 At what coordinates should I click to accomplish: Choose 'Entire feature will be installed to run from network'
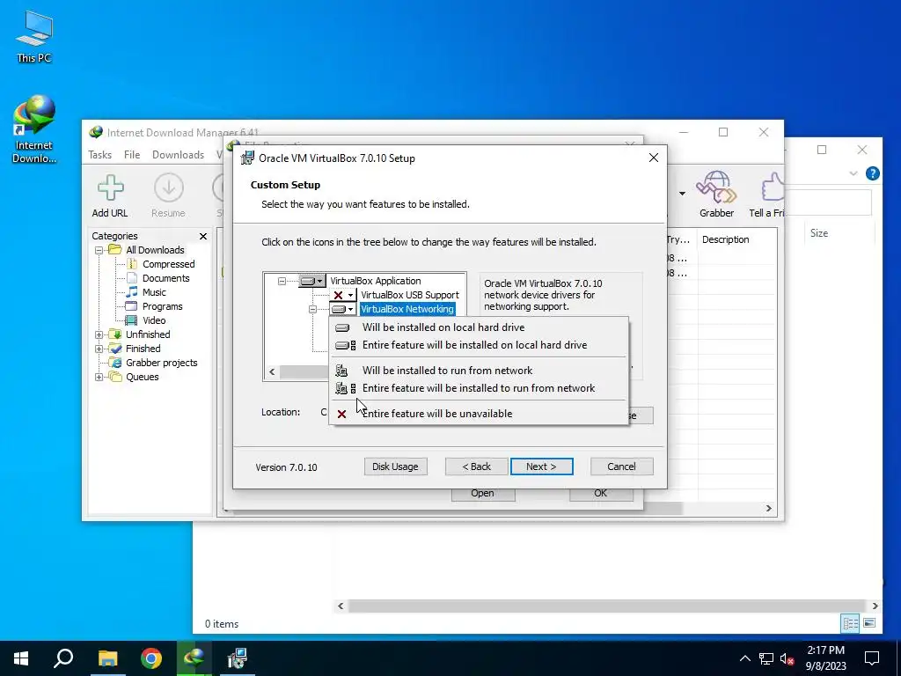tap(479, 388)
